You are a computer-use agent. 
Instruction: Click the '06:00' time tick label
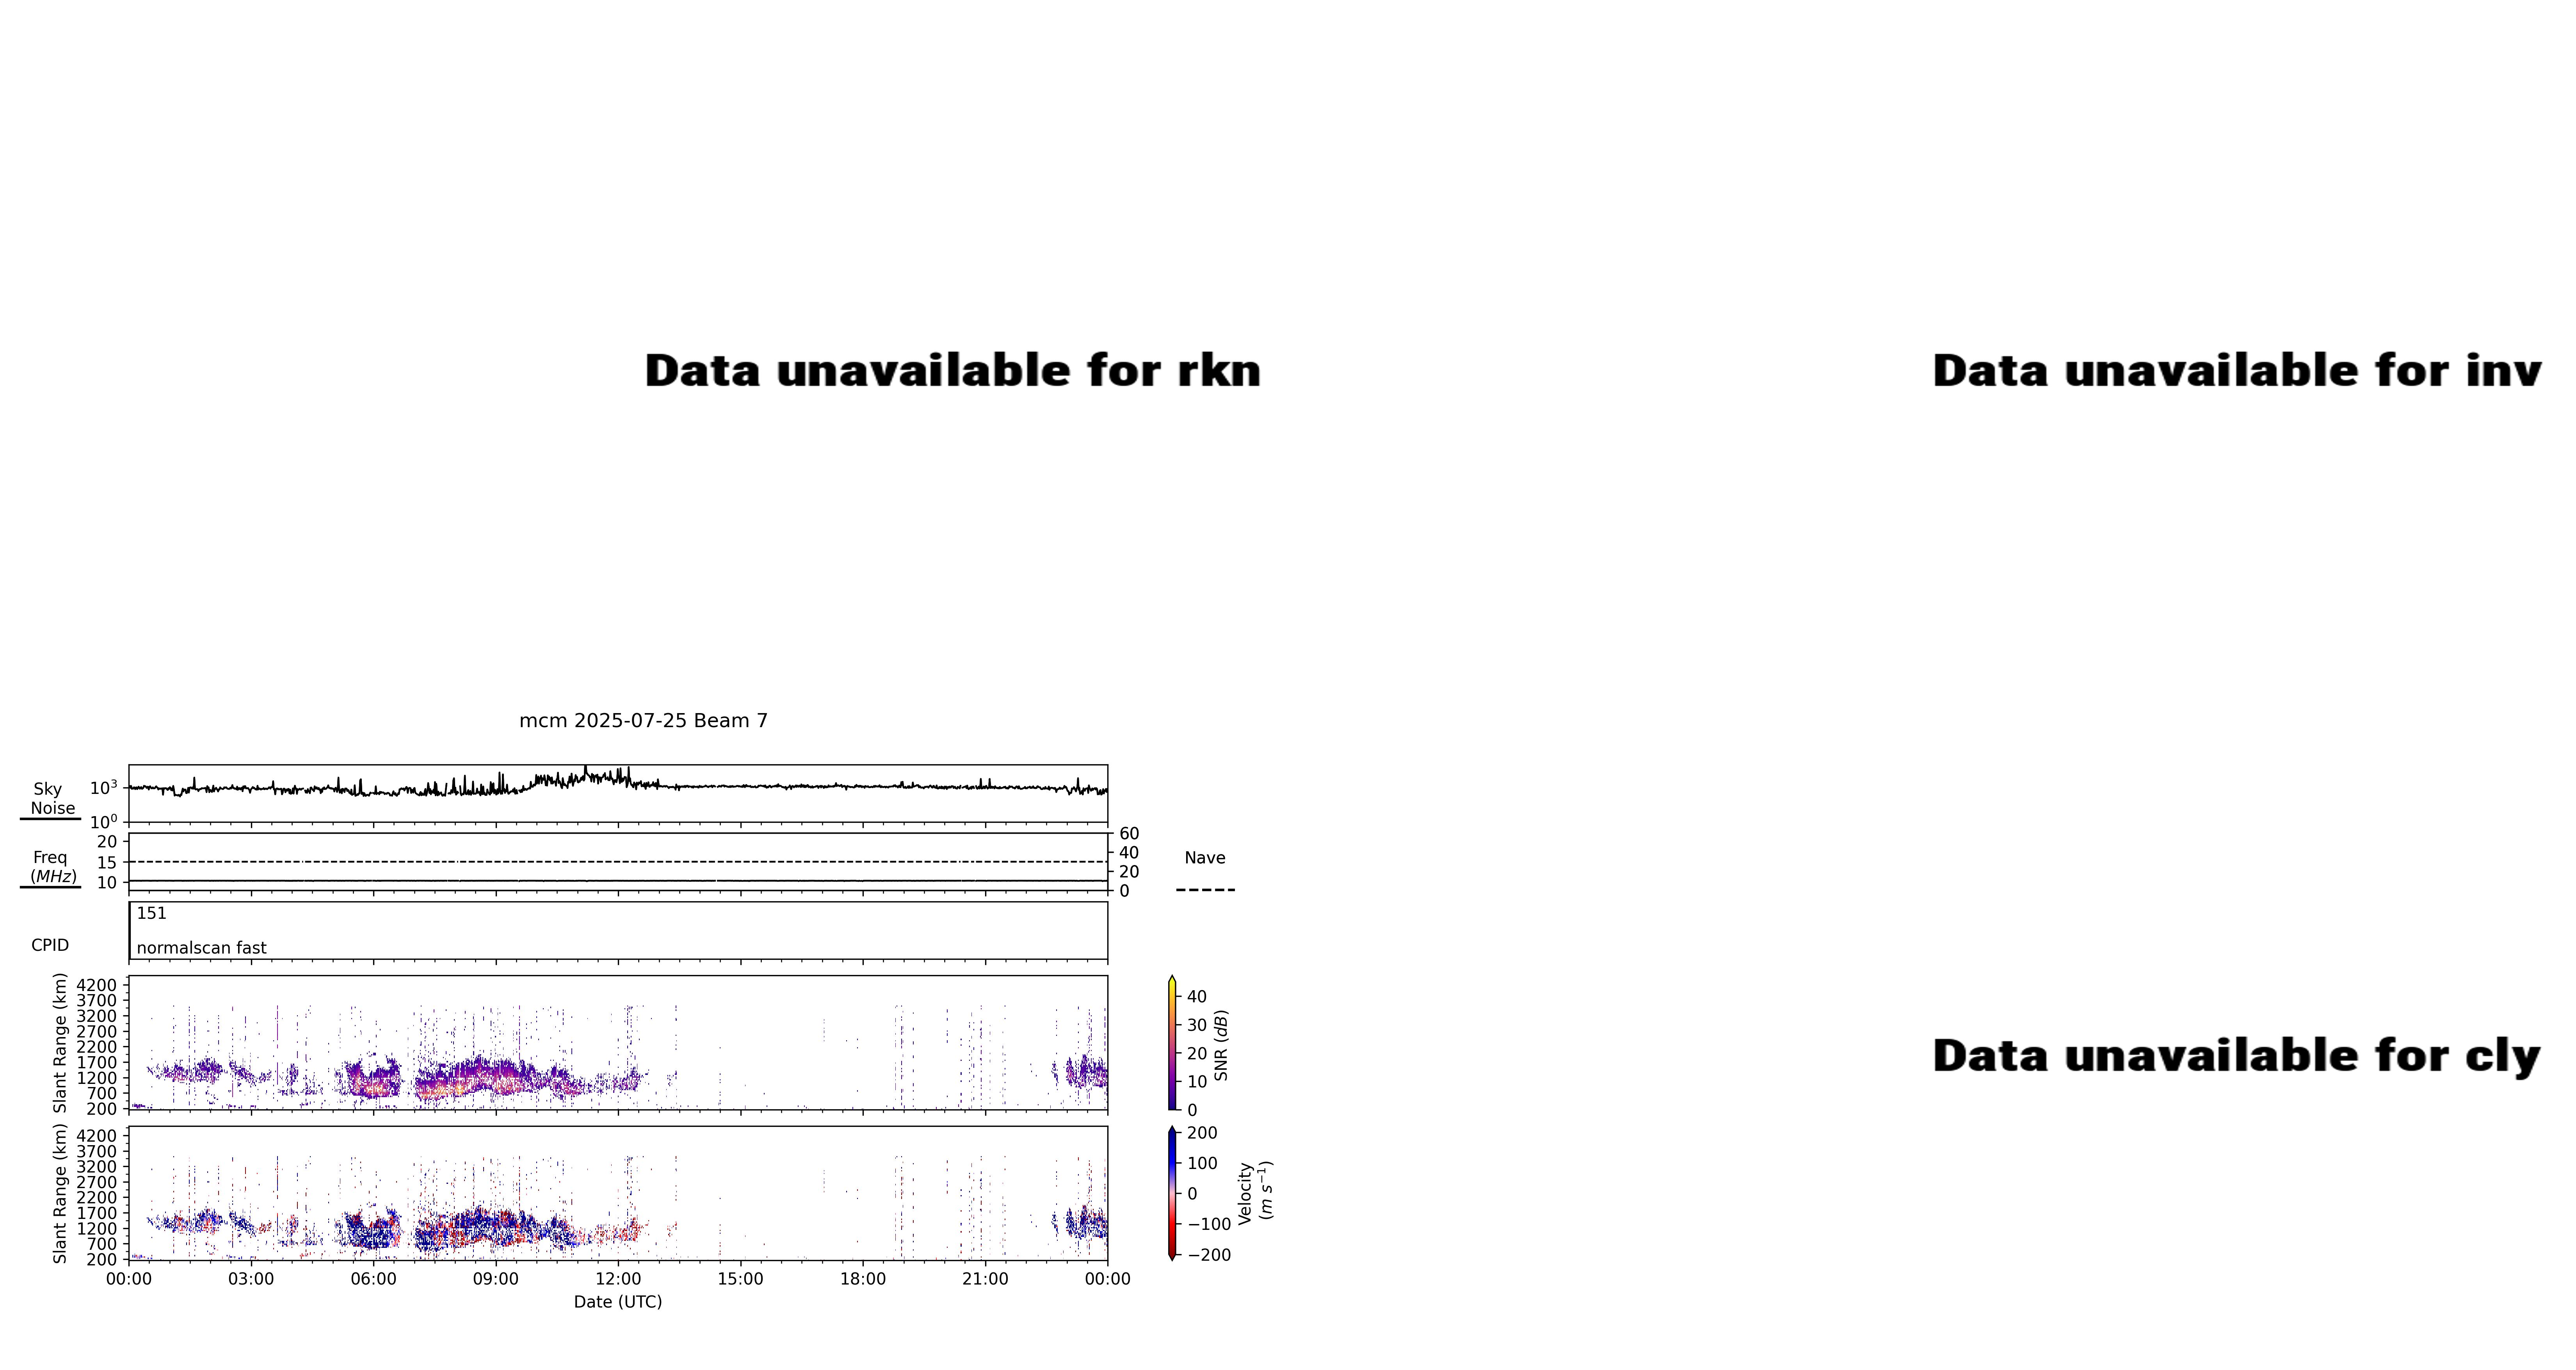point(373,1279)
